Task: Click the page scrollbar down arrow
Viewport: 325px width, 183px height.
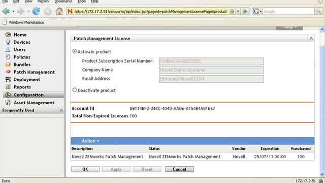Action: [x=322, y=174]
